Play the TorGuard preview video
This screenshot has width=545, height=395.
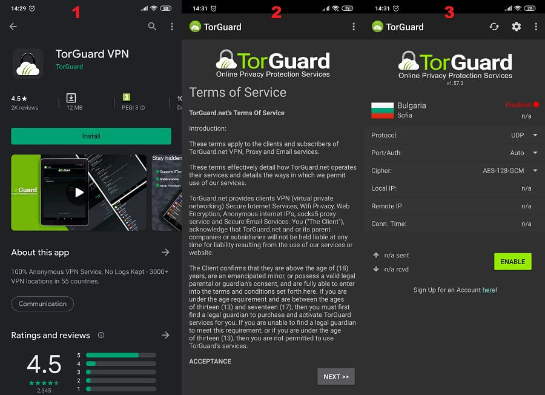[79, 192]
